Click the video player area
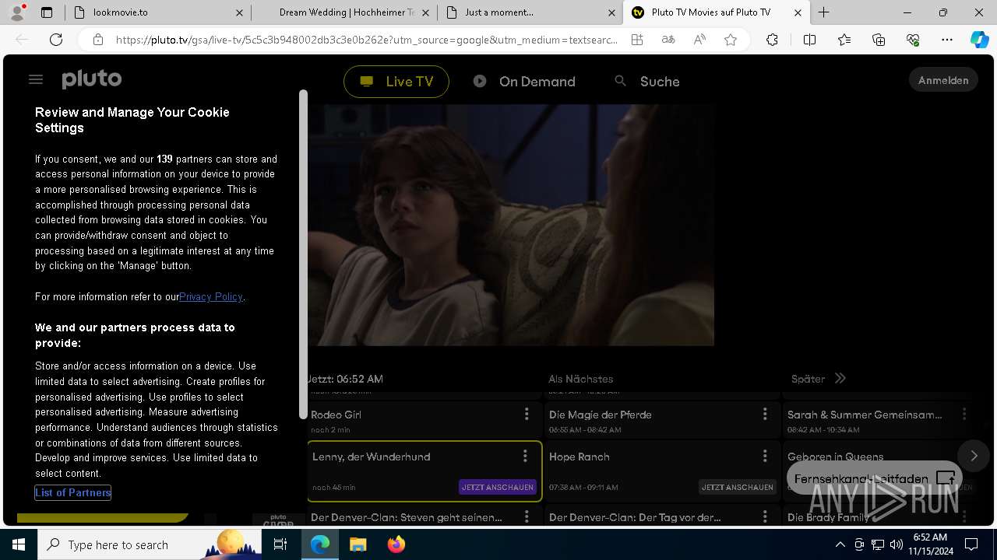This screenshot has height=560, width=997. point(511,226)
